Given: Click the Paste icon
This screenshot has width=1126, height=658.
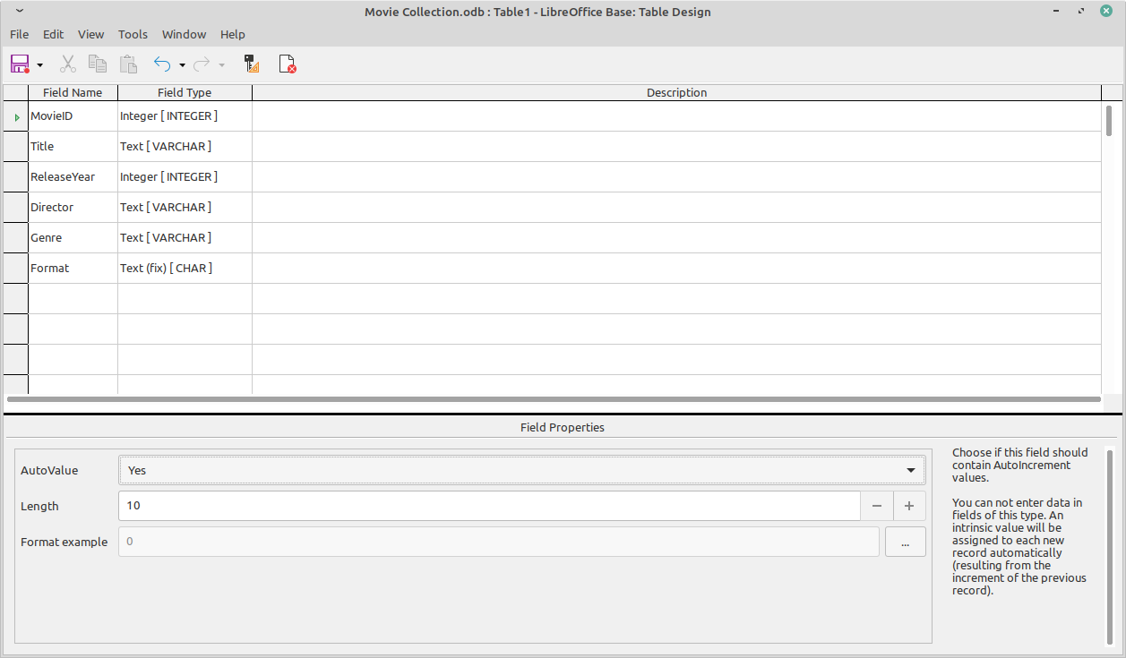Looking at the screenshot, I should coord(128,64).
